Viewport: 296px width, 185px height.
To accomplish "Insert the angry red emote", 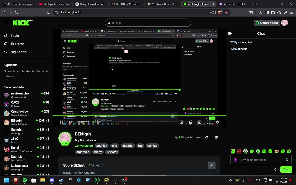I will [x=239, y=151].
